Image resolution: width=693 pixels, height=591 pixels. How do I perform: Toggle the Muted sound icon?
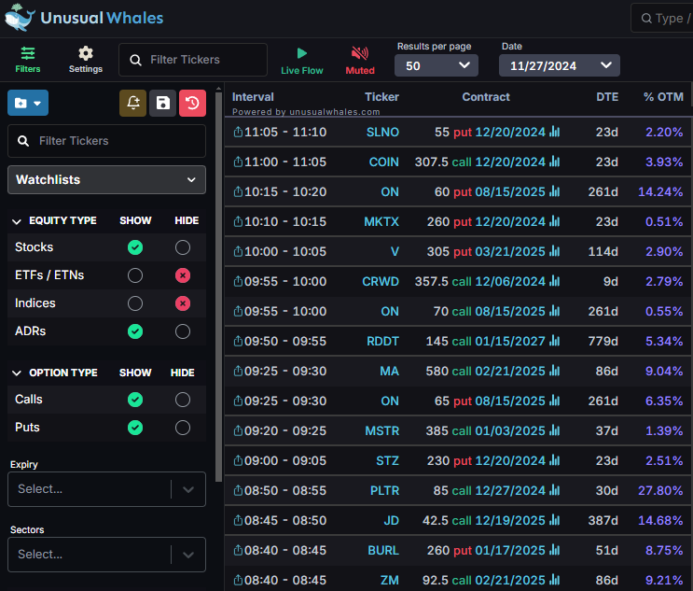tap(360, 53)
